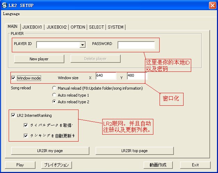Close the LR2 SETUP window
218x173 pixels.
coord(212,6)
